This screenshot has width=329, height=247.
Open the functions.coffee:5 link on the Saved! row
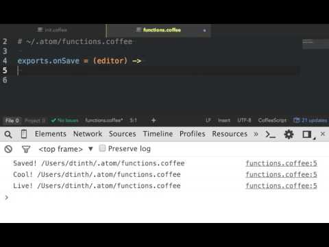pyautogui.click(x=282, y=163)
